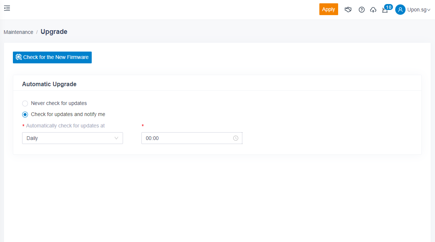Open the alarm notifications icon
Screen dimensions: 435x242
click(x=385, y=11)
